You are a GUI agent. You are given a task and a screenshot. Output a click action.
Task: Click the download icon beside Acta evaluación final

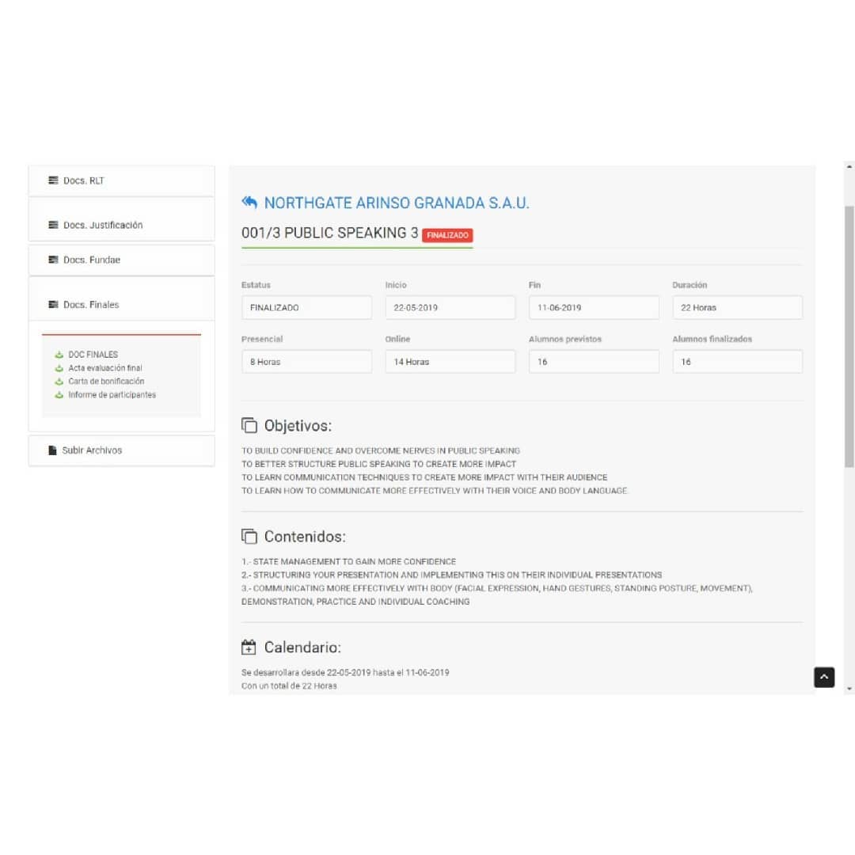click(59, 369)
